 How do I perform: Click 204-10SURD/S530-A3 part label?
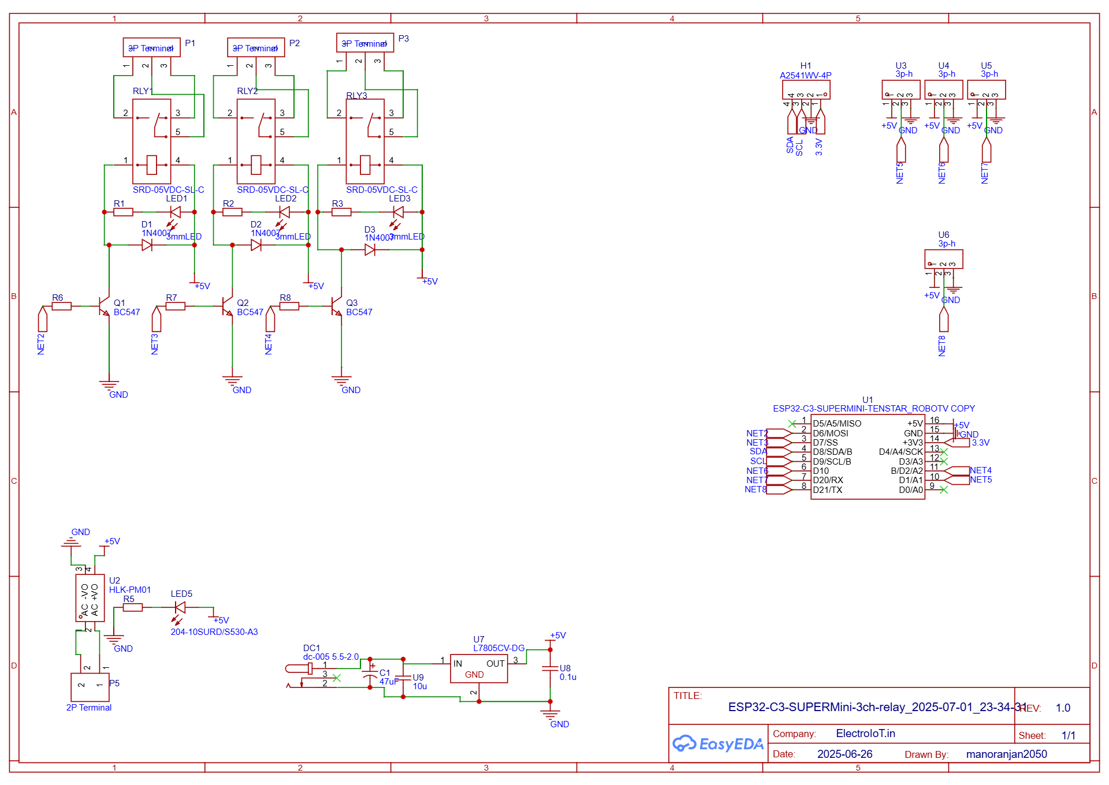(214, 632)
